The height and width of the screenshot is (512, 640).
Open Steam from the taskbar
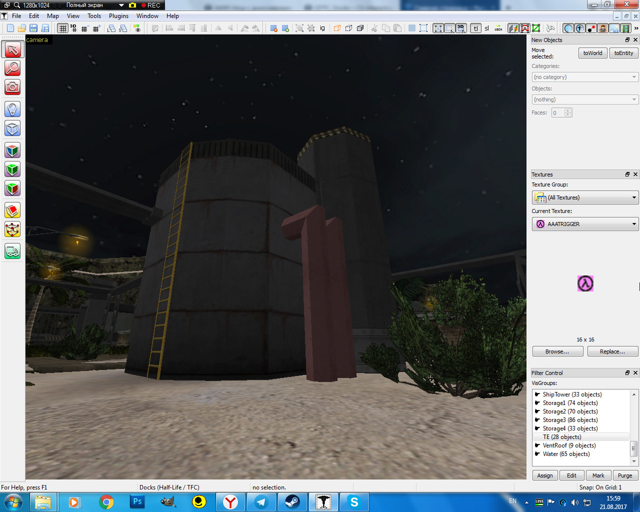pyautogui.click(x=292, y=502)
